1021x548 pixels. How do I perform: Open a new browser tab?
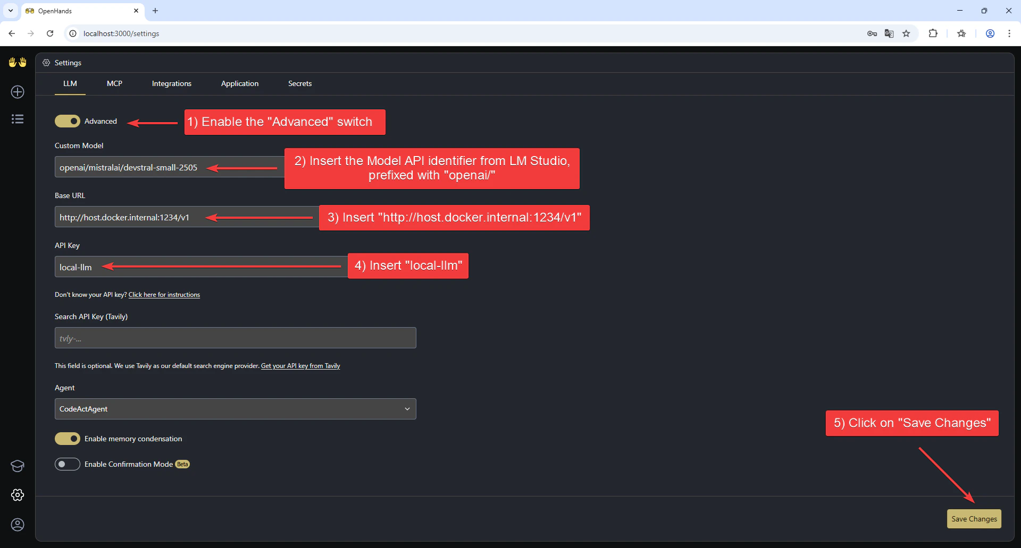coord(155,11)
